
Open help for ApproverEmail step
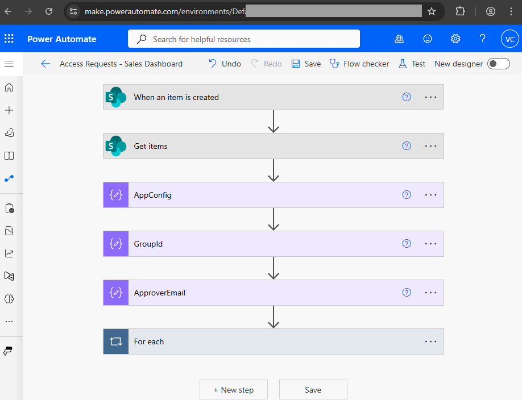[407, 293]
